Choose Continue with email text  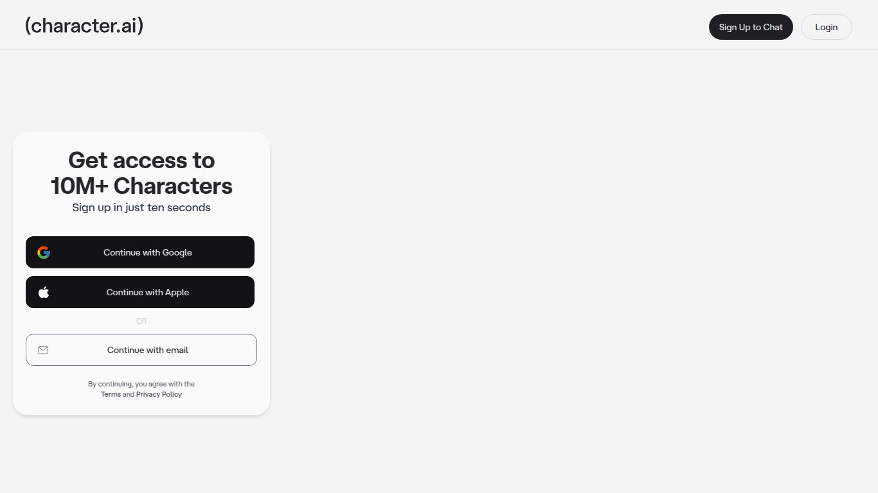click(x=147, y=350)
